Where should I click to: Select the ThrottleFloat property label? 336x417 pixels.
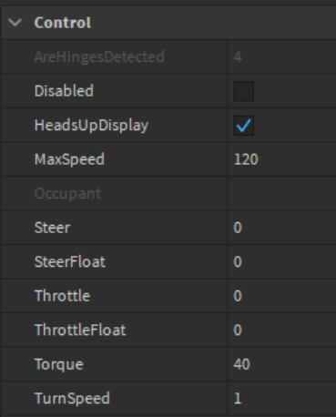[80, 331]
